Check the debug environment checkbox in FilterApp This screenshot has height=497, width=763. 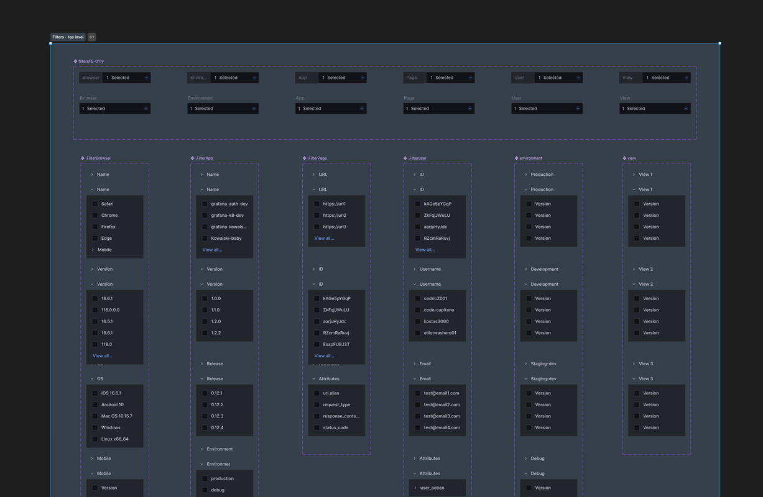pyautogui.click(x=205, y=490)
